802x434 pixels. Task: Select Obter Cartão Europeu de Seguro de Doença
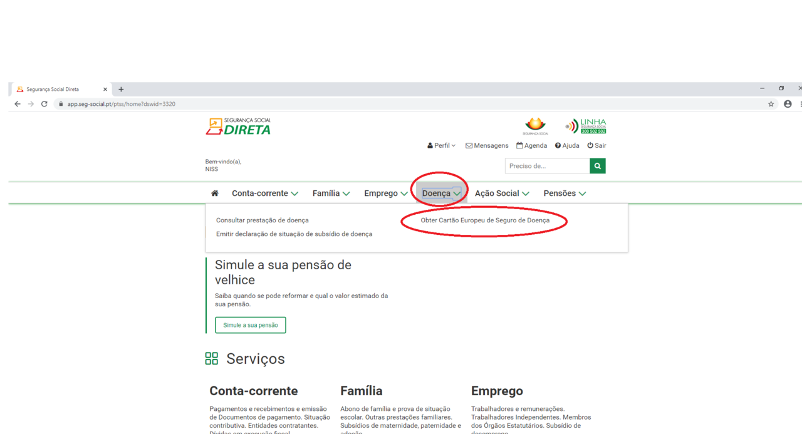[x=485, y=220]
